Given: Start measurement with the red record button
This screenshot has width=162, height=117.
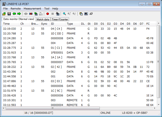Looking at the screenshot, I should [47, 14].
